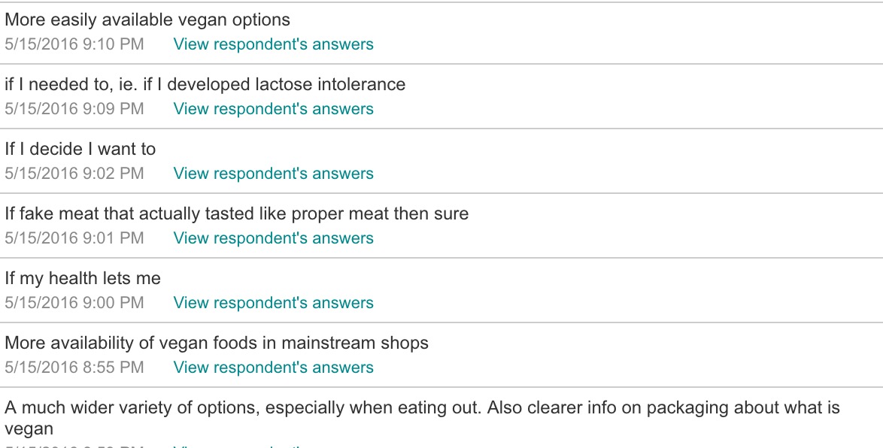The height and width of the screenshot is (448, 883).
Task: Click the 5/15/2016 9:09 PM timestamp
Action: [x=74, y=109]
